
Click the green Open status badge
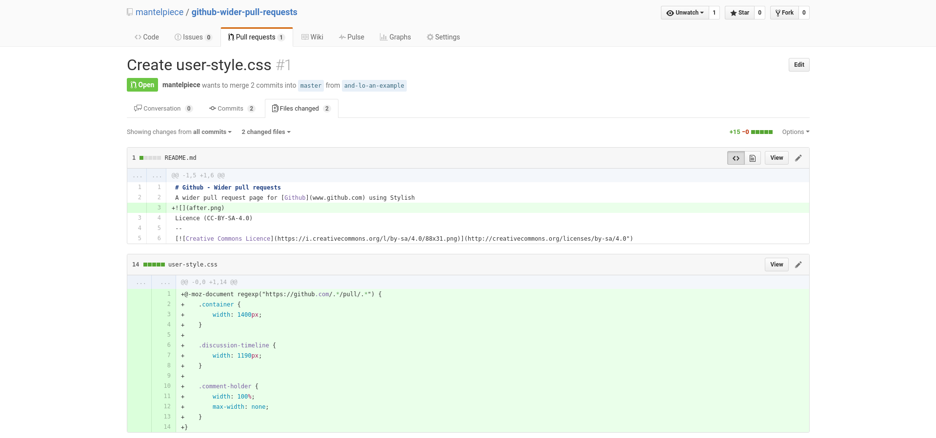click(x=142, y=85)
